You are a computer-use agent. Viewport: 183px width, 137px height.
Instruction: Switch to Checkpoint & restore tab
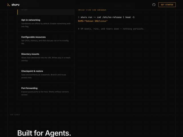(46, 74)
